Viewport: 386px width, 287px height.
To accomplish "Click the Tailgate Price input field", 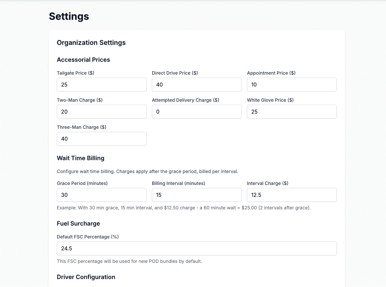I will click(101, 85).
